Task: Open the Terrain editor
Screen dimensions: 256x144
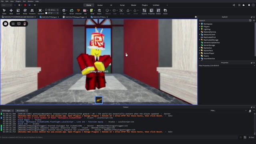Action: pyautogui.click(x=72, y=12)
